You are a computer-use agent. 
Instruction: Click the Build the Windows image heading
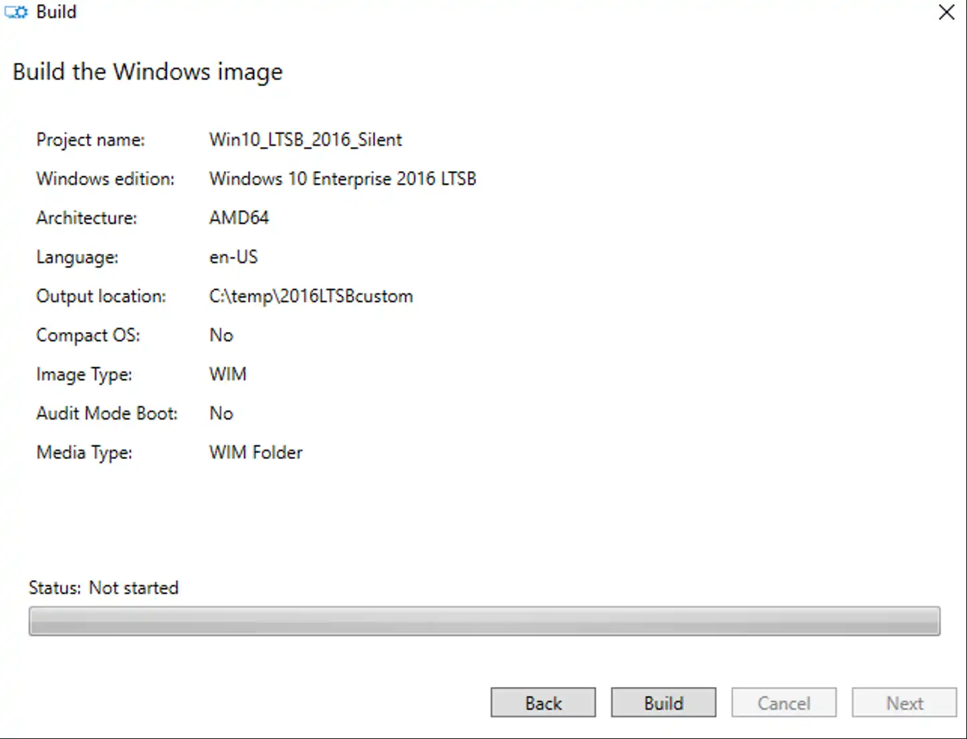pos(148,72)
